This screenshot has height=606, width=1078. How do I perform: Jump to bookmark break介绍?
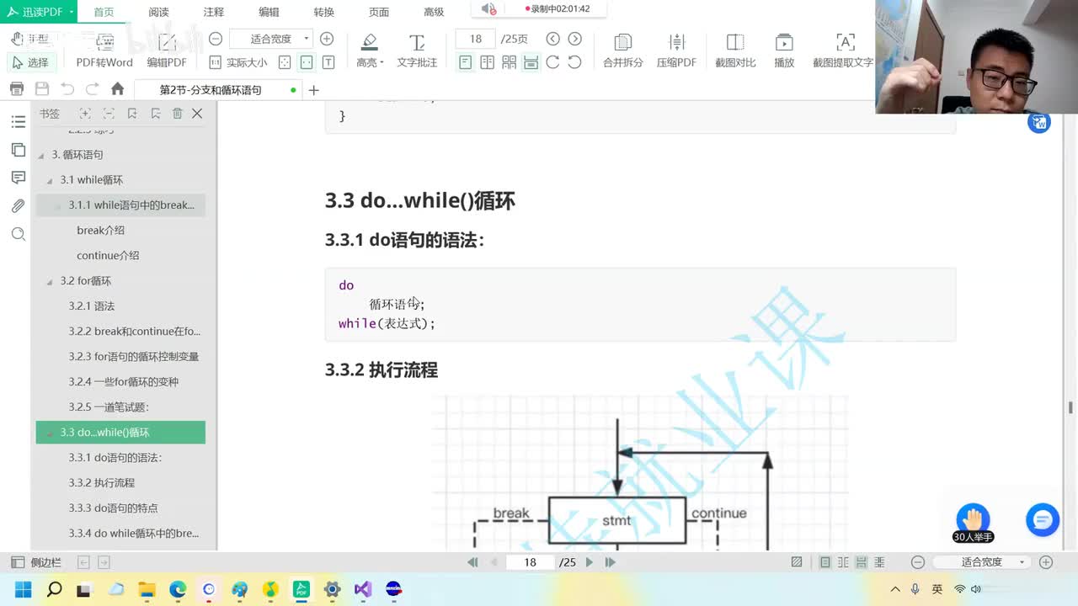click(100, 230)
